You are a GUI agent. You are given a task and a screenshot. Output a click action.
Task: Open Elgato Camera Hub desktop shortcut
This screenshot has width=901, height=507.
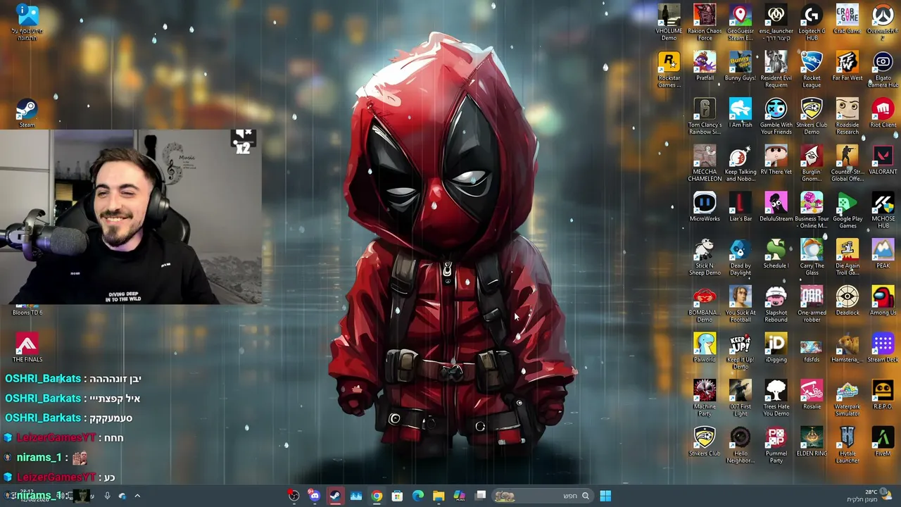coord(883,69)
